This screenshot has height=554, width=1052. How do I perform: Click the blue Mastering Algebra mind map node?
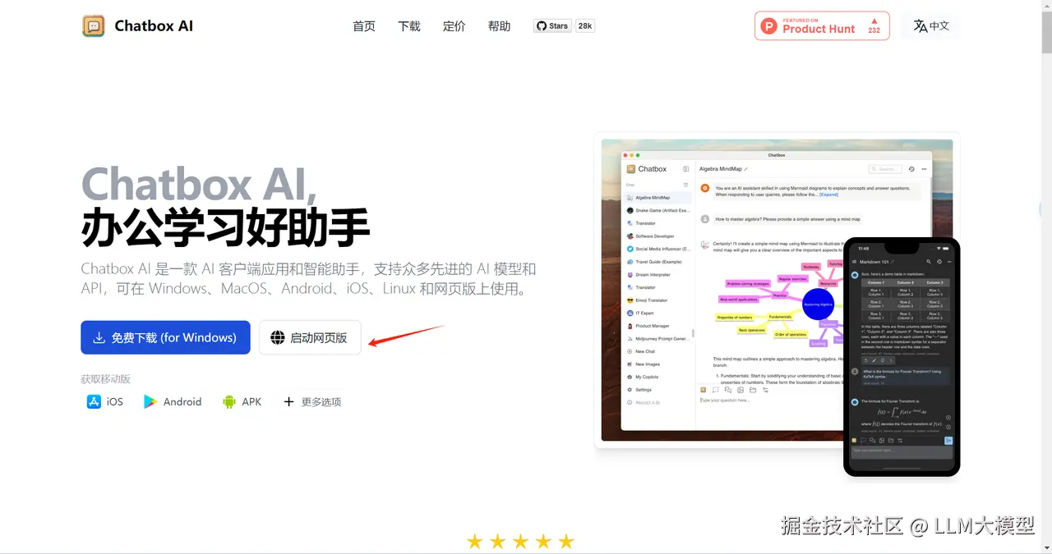click(x=818, y=304)
